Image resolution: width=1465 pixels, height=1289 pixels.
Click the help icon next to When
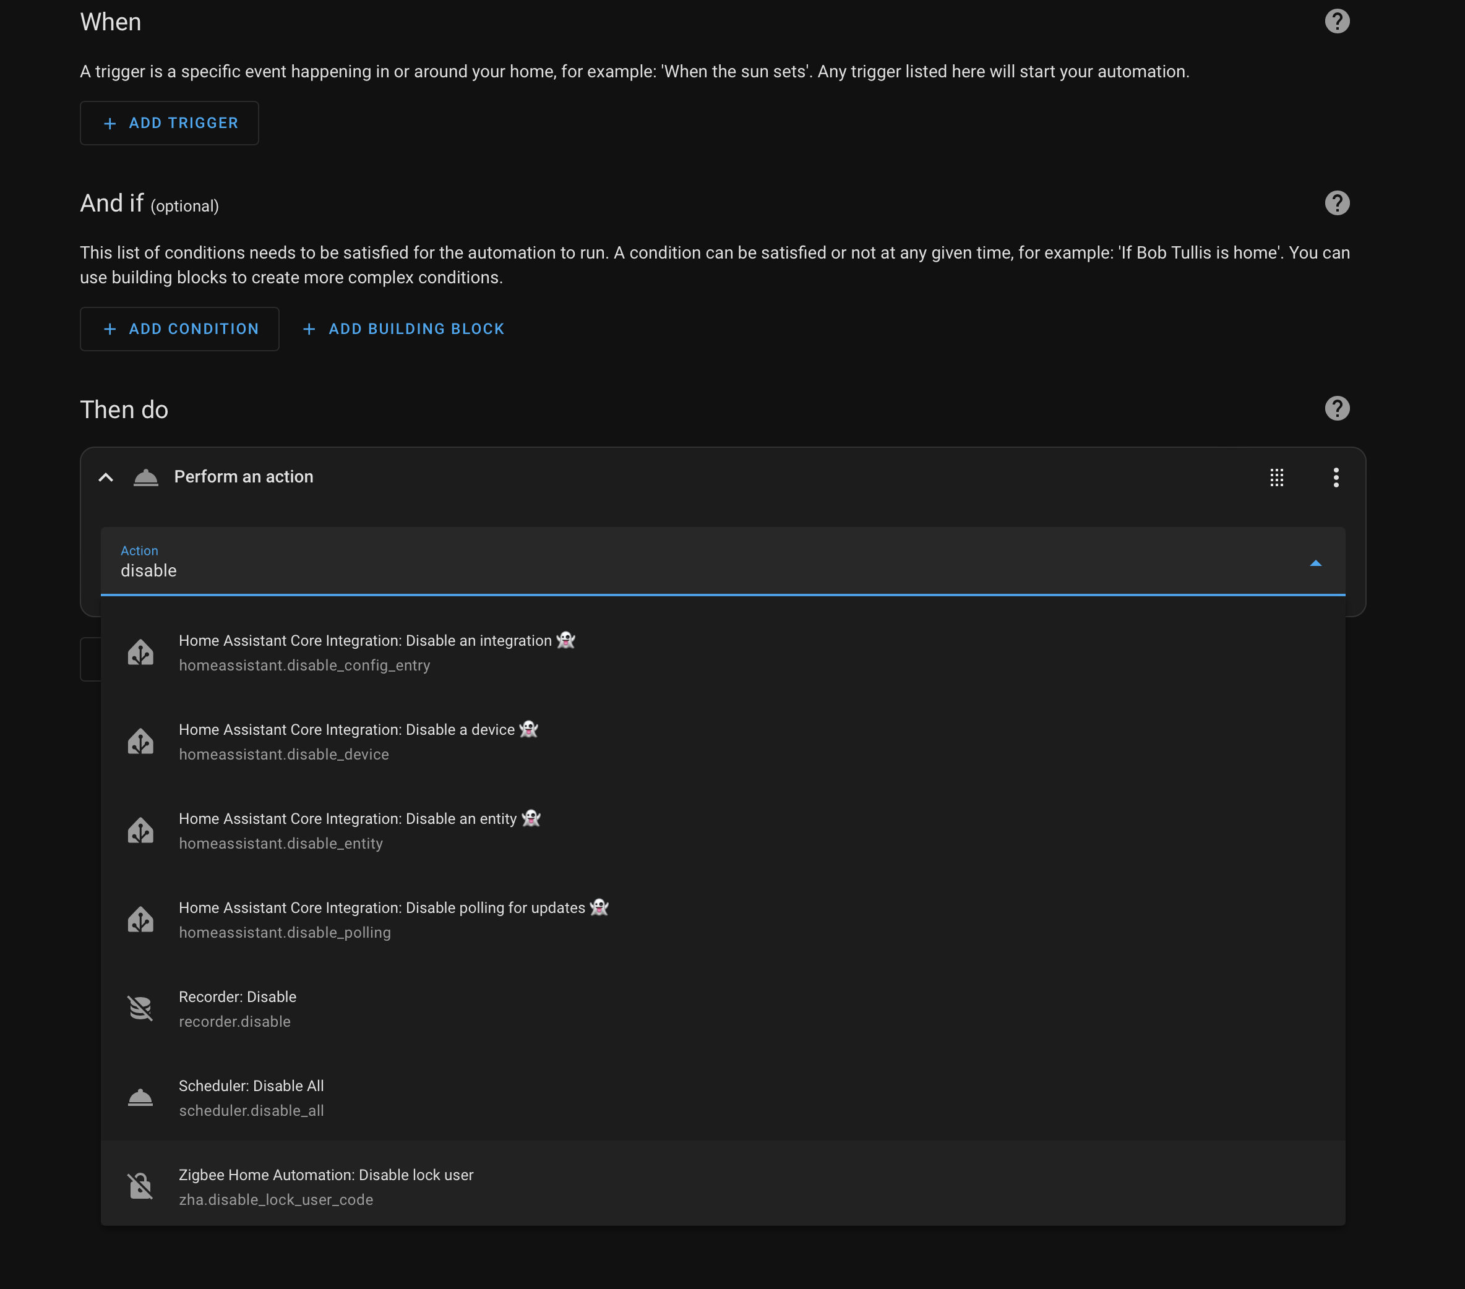pyautogui.click(x=1337, y=22)
